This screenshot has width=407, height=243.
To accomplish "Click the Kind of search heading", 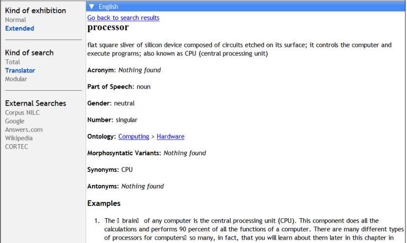I will click(29, 53).
